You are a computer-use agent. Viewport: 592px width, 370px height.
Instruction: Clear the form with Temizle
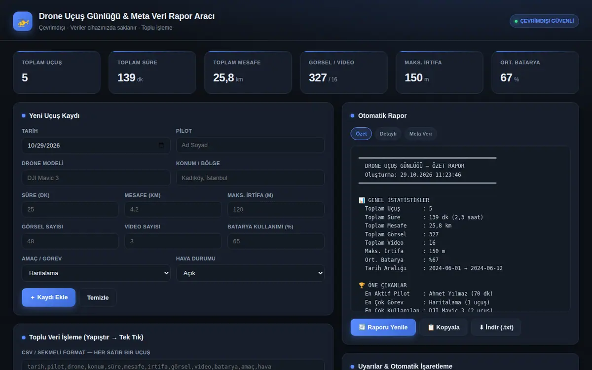point(98,297)
